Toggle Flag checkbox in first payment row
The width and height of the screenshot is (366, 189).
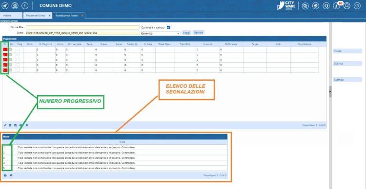tap(18, 49)
